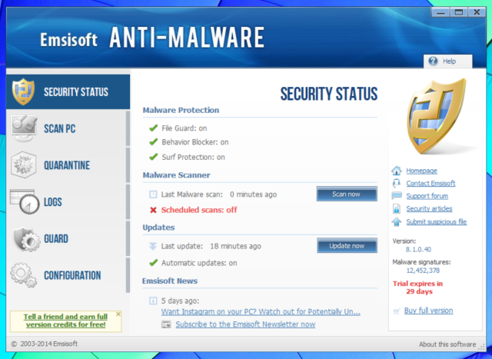Click the Buy full version link
Viewport: 492px width, 359px height.
(x=428, y=311)
